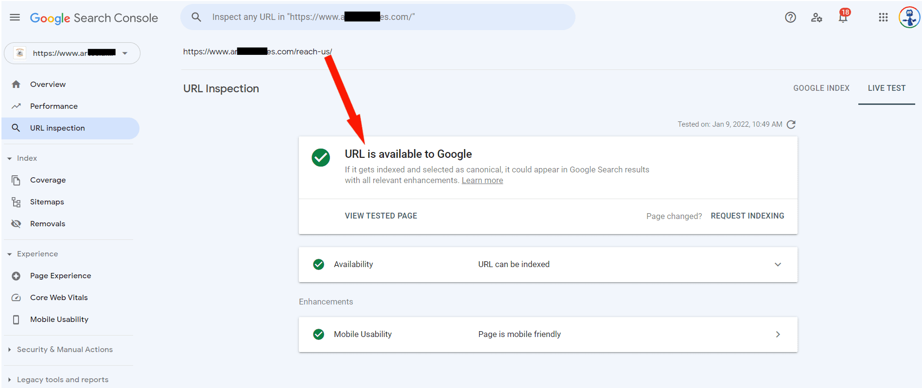
Task: Click the Availability green check icon
Action: click(319, 264)
